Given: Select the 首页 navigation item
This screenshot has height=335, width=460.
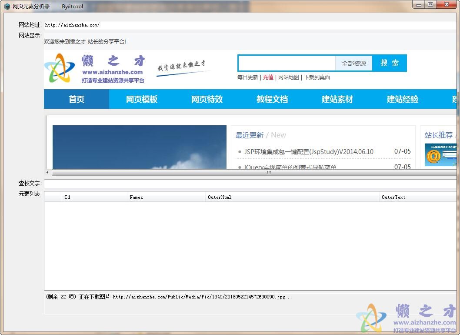Looking at the screenshot, I should [x=76, y=99].
